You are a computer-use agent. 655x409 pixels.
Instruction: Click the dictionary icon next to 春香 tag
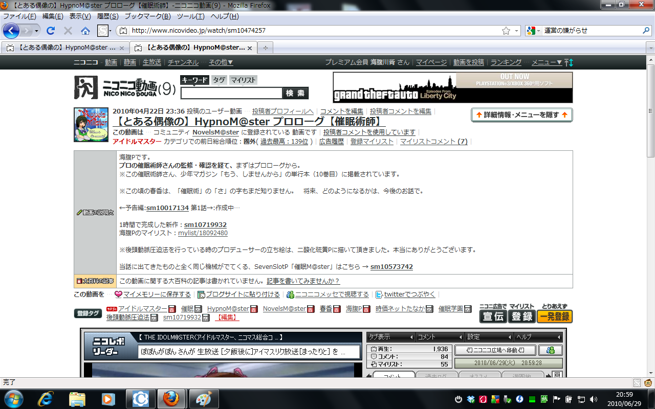[x=337, y=309]
